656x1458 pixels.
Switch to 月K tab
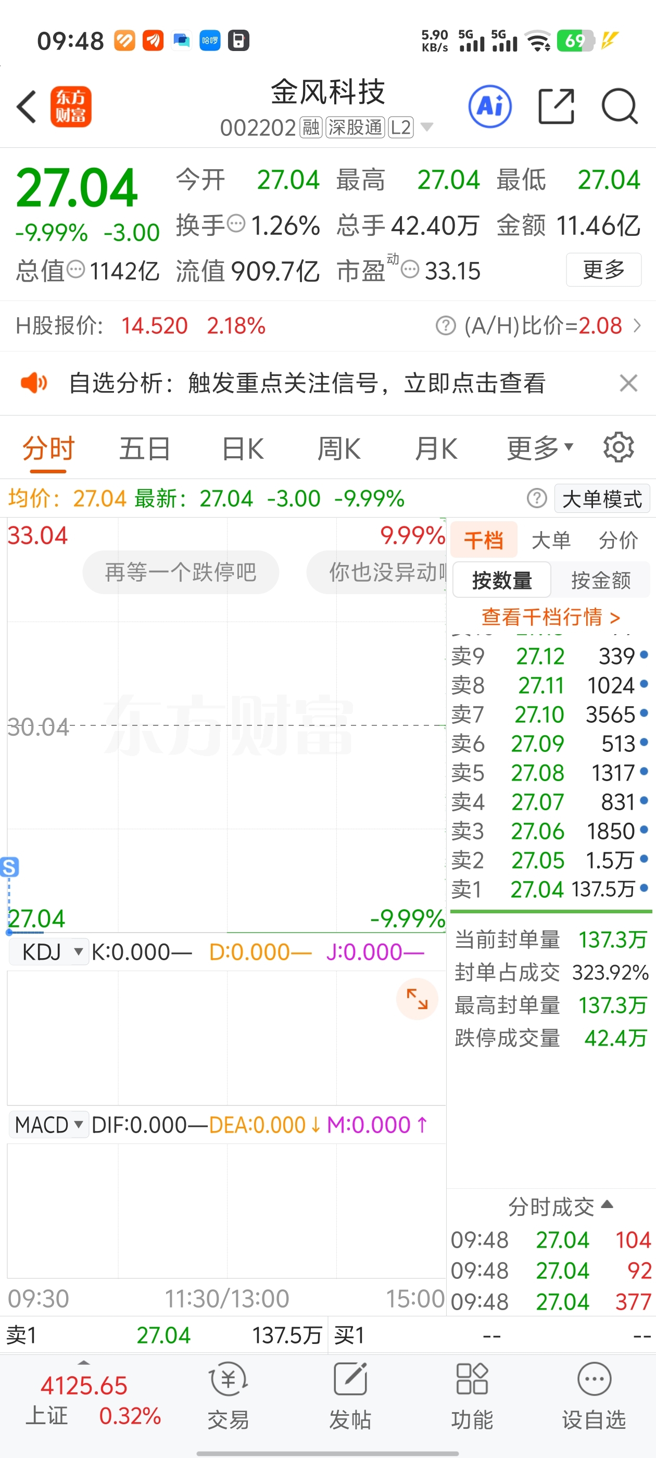[436, 448]
